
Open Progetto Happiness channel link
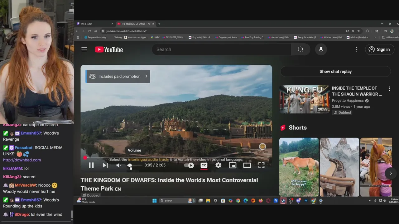pyautogui.click(x=348, y=101)
